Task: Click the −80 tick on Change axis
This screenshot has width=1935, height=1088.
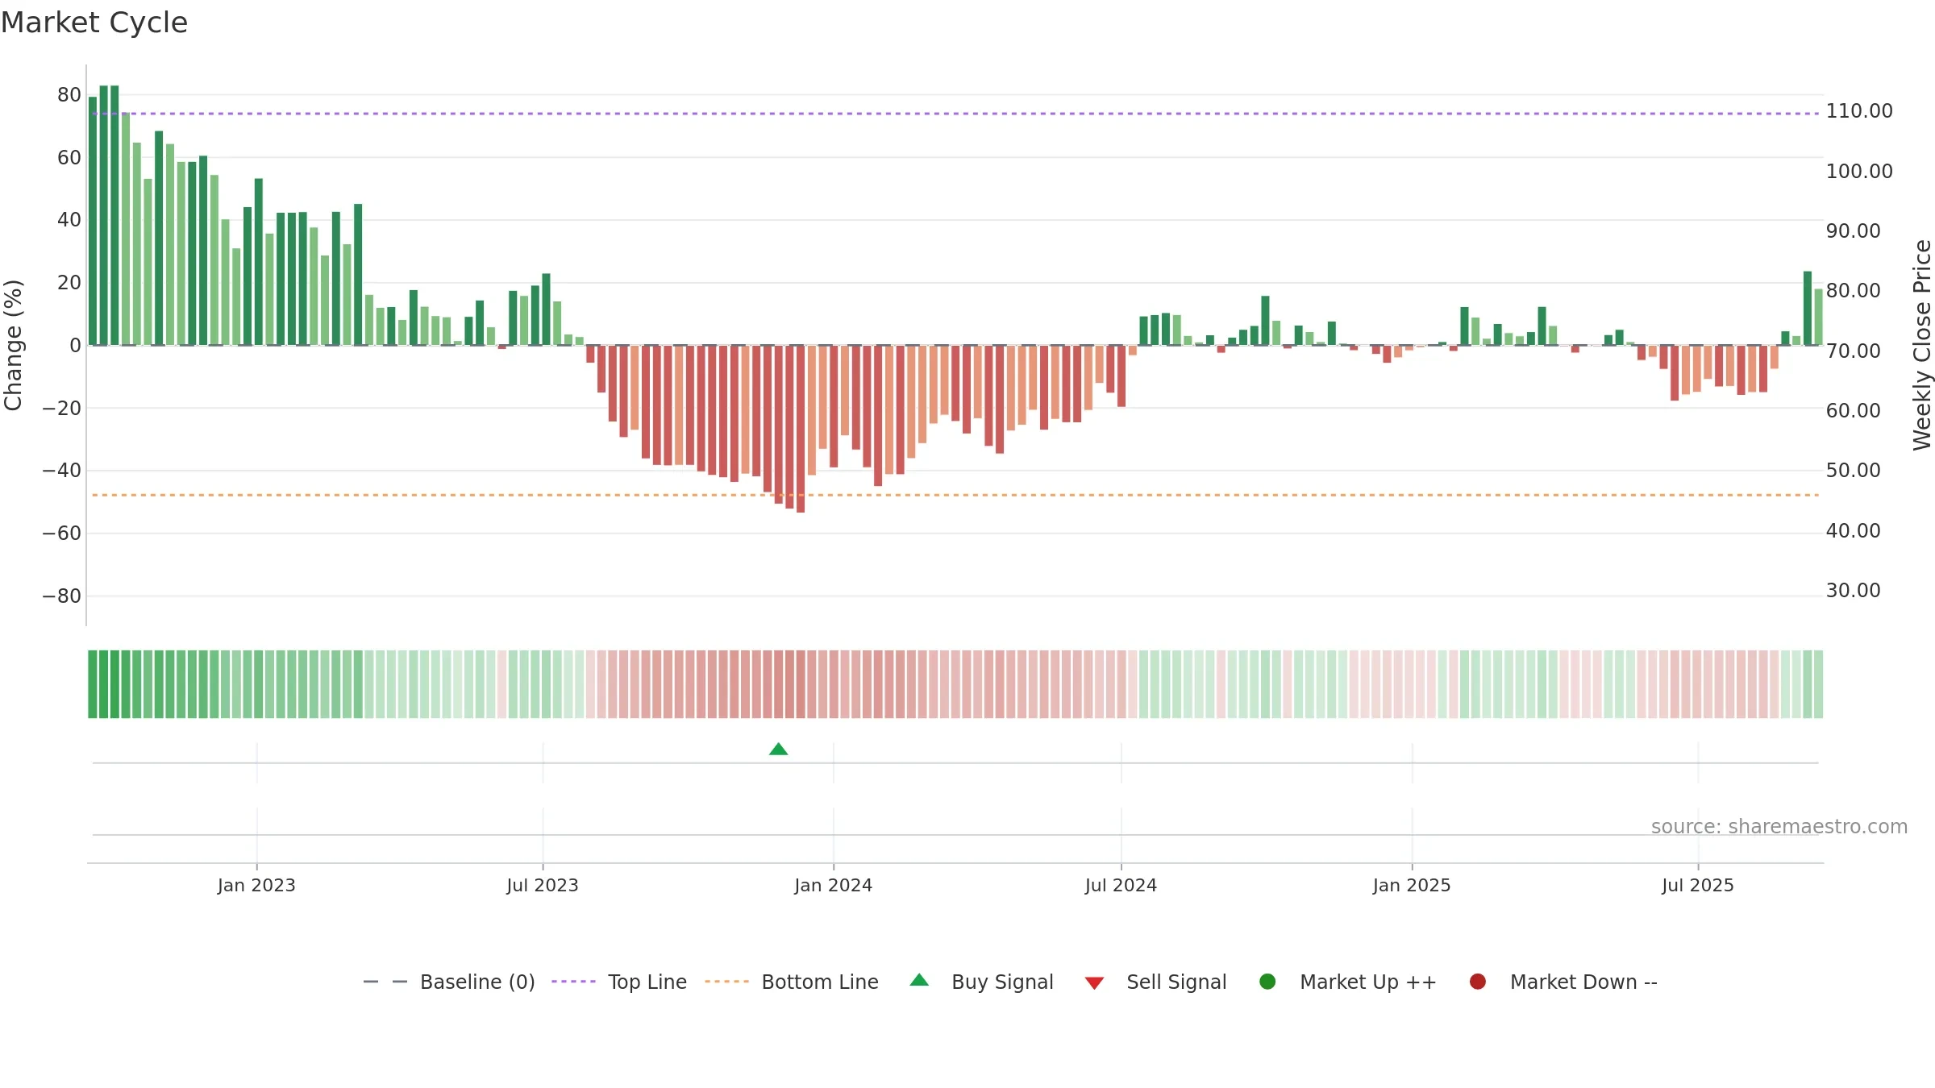Action: pos(62,596)
